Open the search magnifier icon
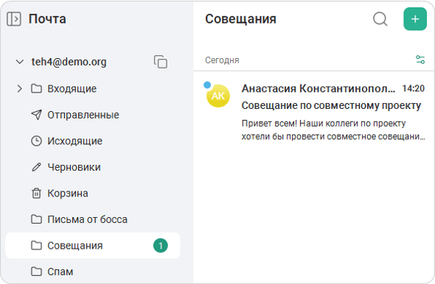This screenshot has height=284, width=435. (380, 19)
